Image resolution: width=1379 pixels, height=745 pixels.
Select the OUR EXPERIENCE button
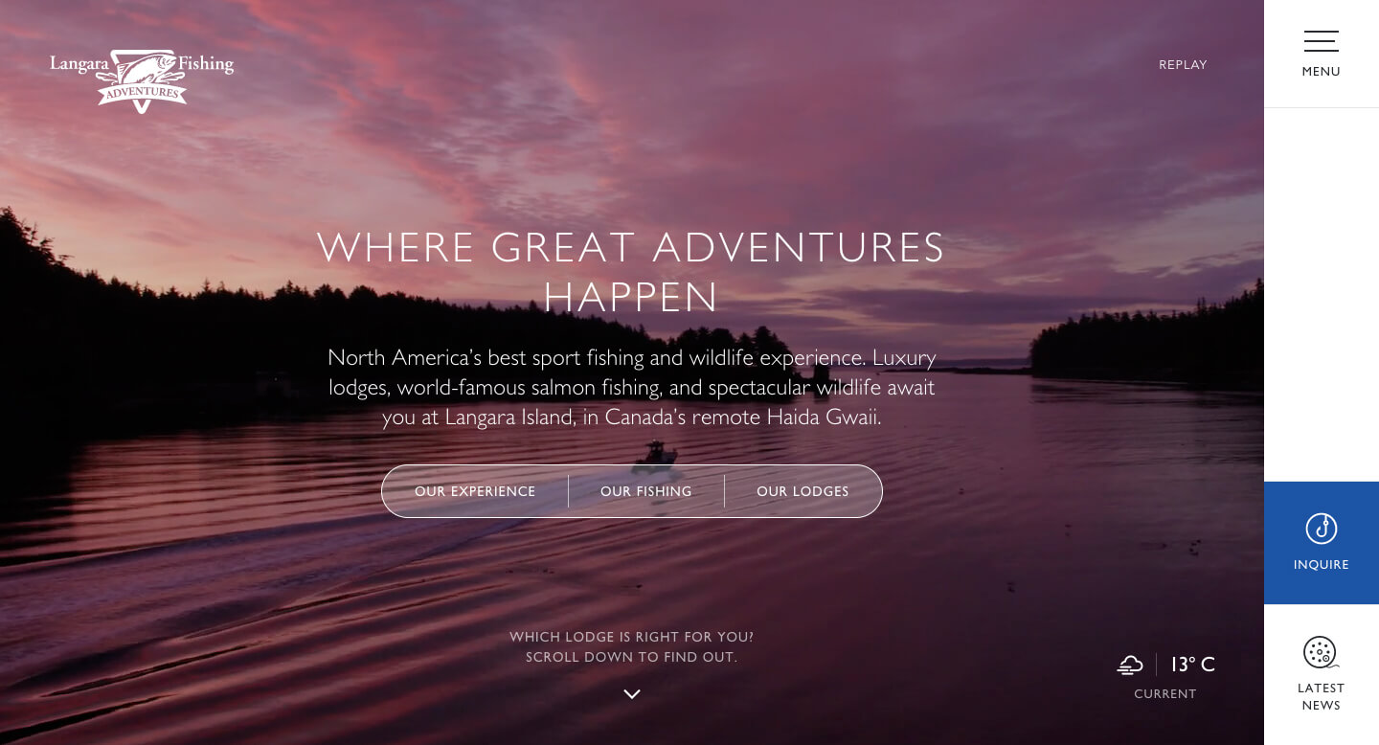(x=475, y=491)
